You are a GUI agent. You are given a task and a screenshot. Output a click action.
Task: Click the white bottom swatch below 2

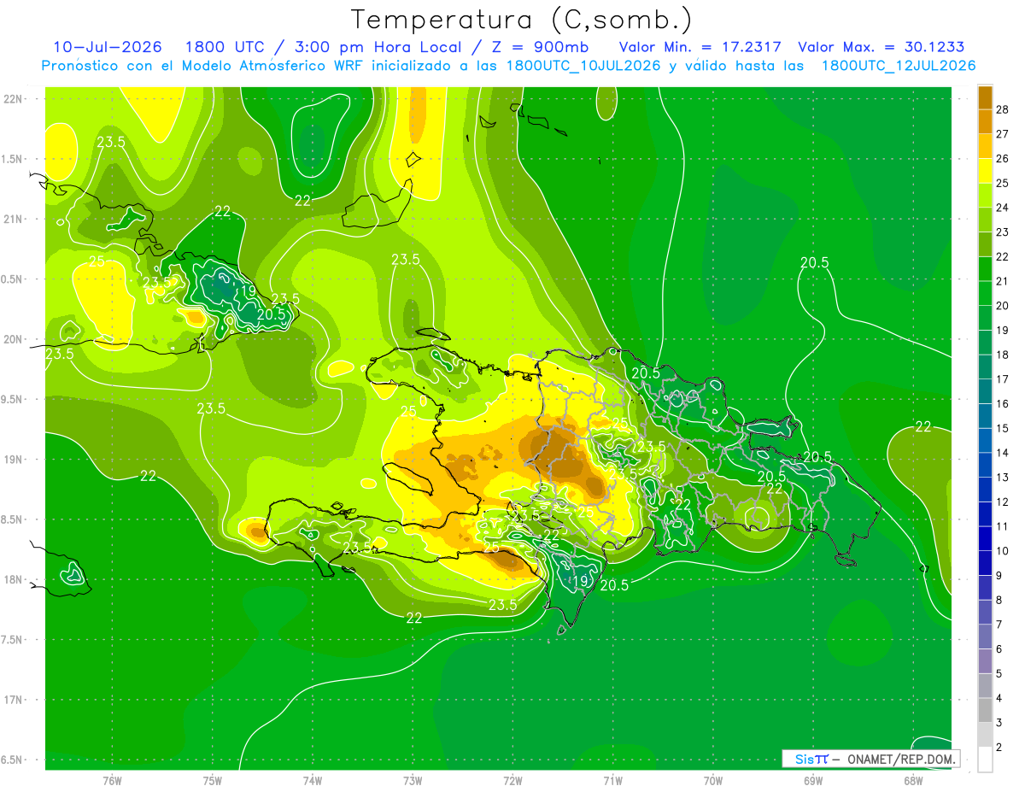(985, 760)
